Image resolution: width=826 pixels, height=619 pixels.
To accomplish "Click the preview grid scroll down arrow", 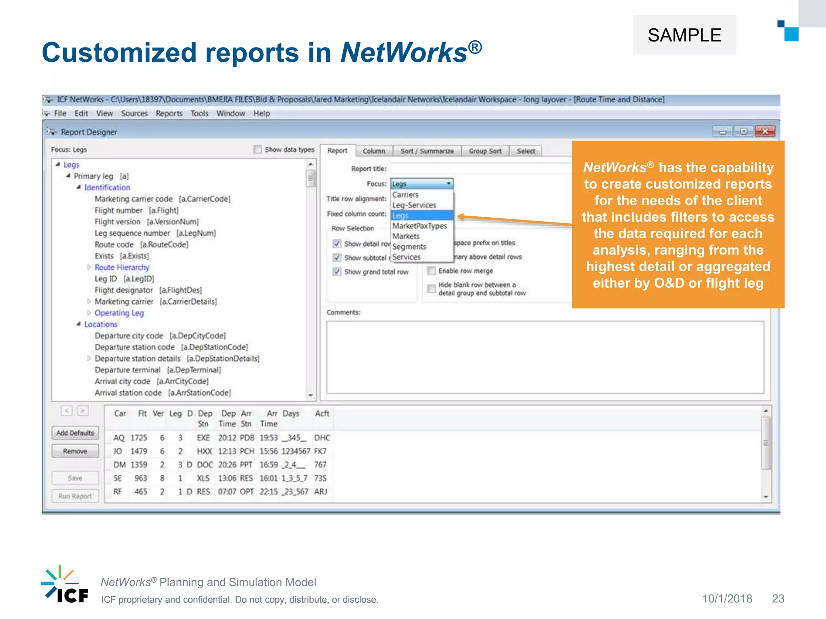I will click(766, 497).
